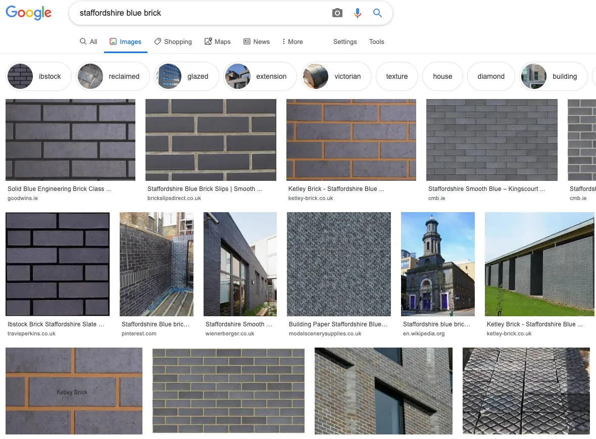Open Settings menu
This screenshot has height=439, width=596.
point(345,41)
